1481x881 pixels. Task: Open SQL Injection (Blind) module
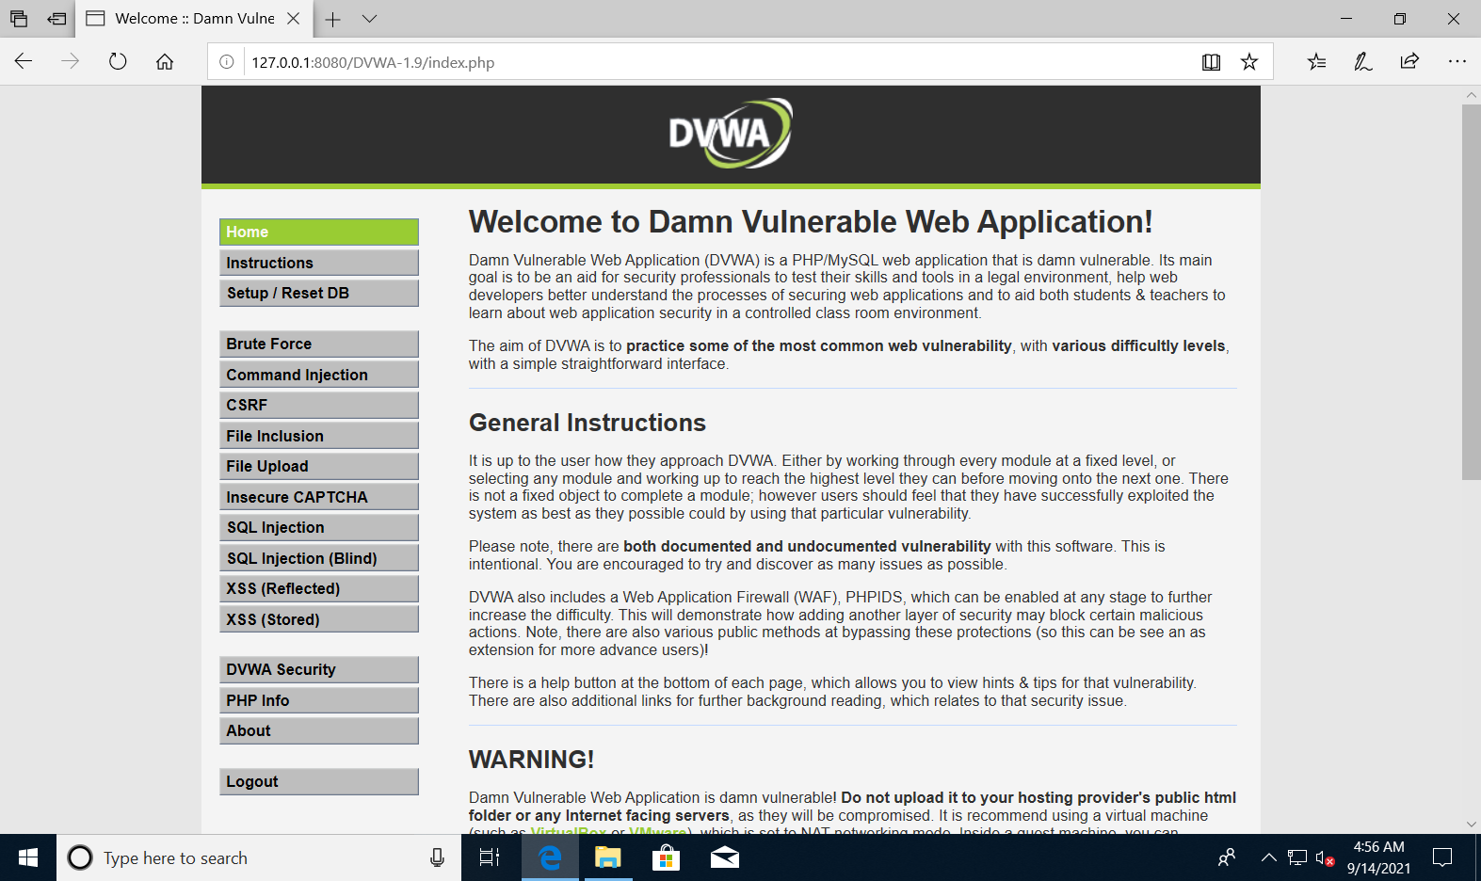(319, 558)
